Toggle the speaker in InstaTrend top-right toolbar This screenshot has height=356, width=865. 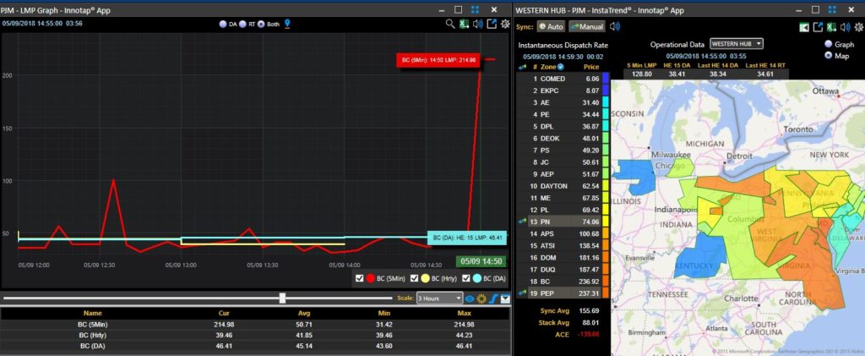coord(845,27)
